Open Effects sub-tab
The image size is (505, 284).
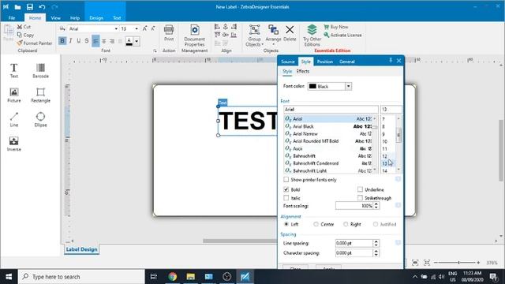(x=303, y=71)
